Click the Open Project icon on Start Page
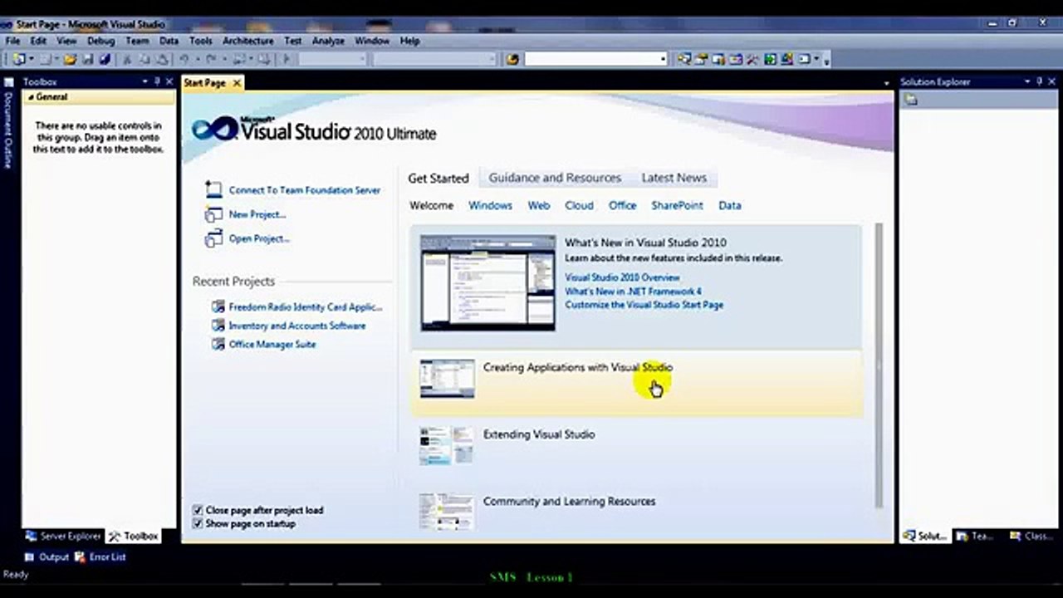 tap(213, 238)
